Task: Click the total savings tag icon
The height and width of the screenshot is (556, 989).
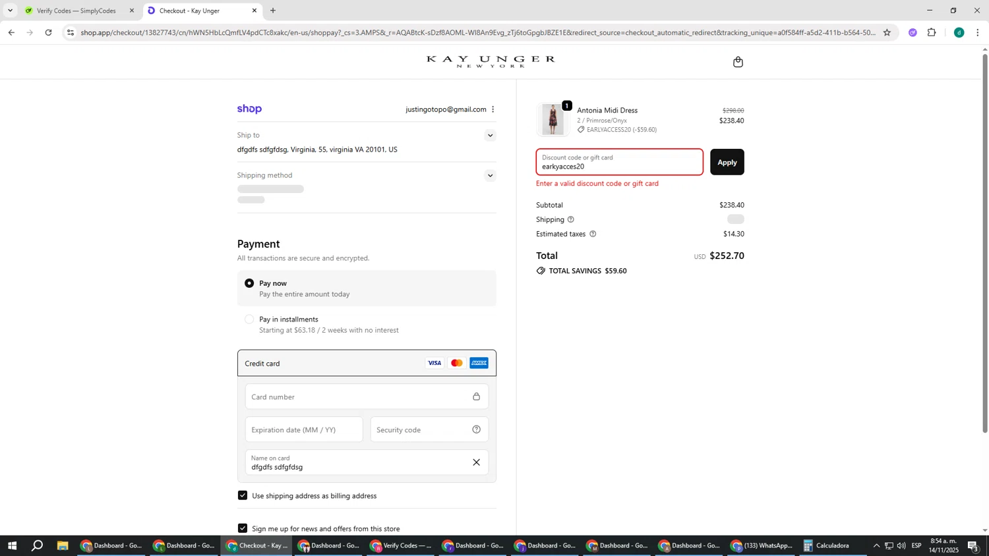Action: pyautogui.click(x=541, y=271)
